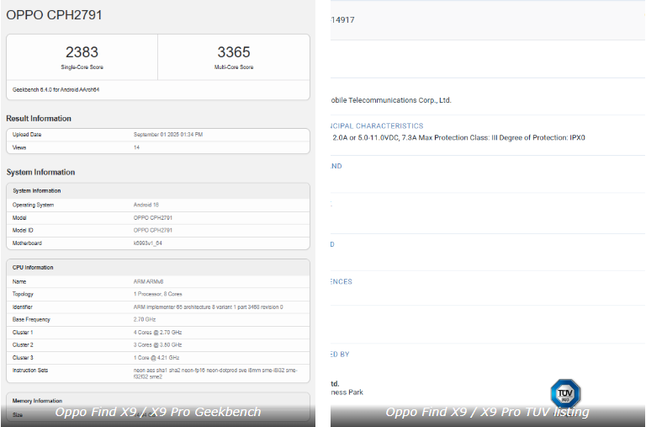Click the TUV blue octagon logo
The image size is (646, 427).
pyautogui.click(x=565, y=393)
